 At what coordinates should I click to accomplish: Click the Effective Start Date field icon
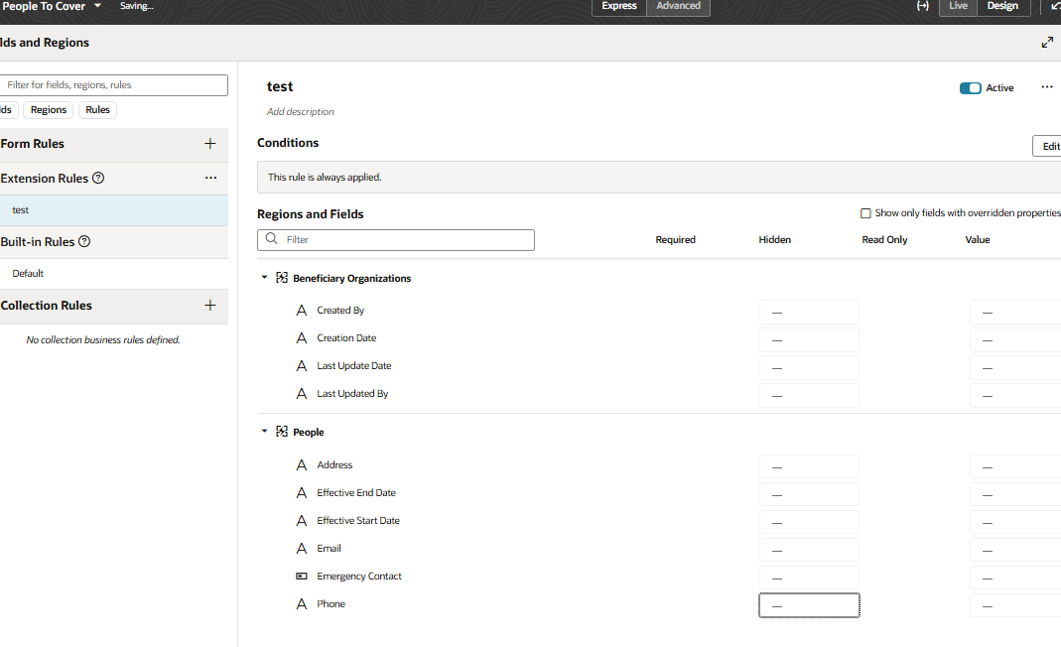tap(302, 520)
